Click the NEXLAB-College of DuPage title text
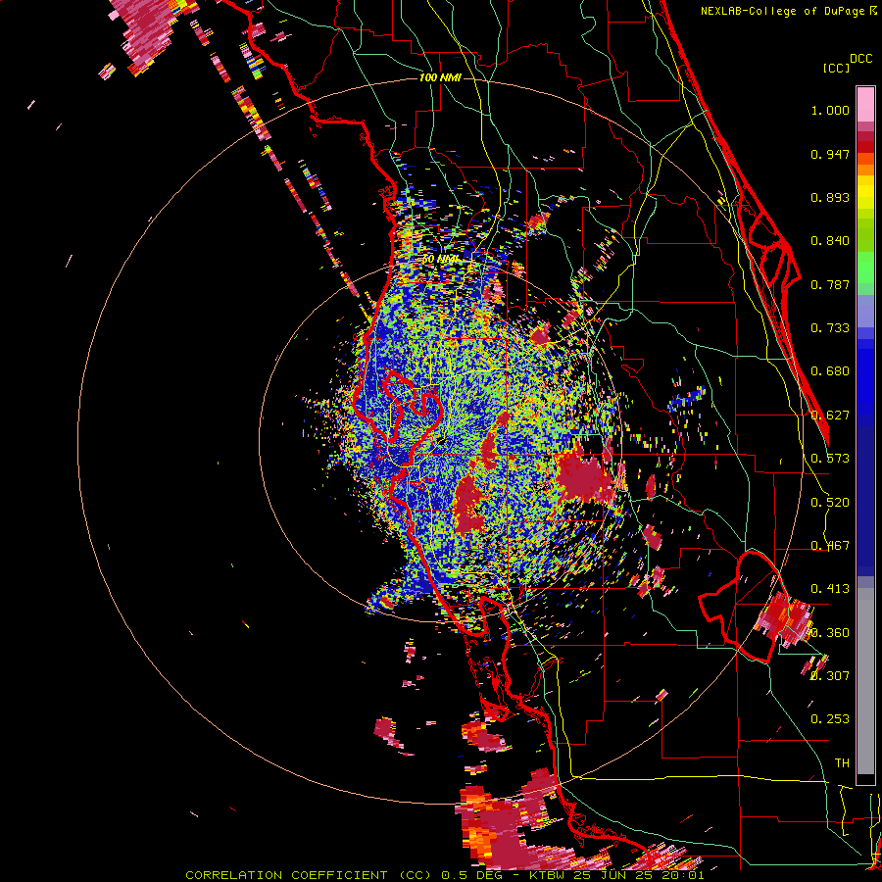The height and width of the screenshot is (882, 882). point(788,11)
